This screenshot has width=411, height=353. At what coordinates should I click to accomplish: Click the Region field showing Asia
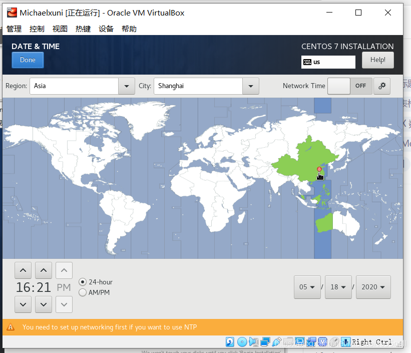point(74,86)
